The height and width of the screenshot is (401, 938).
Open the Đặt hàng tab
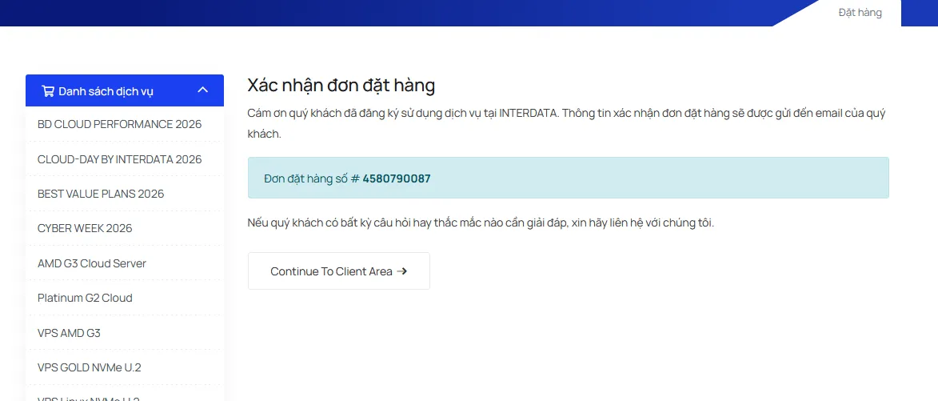coord(860,13)
